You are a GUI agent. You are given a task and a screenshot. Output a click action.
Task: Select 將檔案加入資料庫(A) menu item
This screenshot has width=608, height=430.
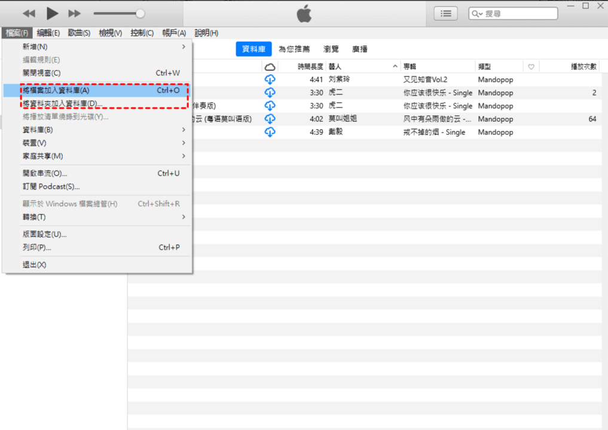point(97,90)
